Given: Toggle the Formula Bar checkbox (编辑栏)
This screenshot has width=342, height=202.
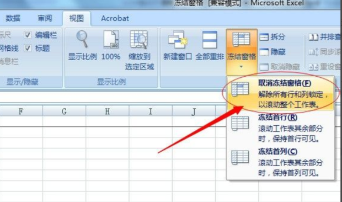Looking at the screenshot, I should (28, 35).
